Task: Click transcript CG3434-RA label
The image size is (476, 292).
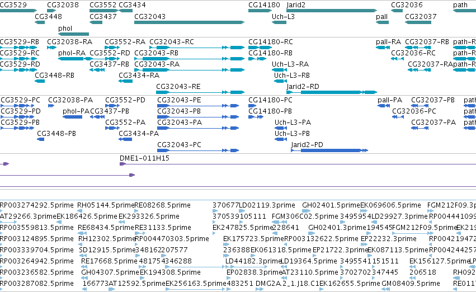Action: 139,76
